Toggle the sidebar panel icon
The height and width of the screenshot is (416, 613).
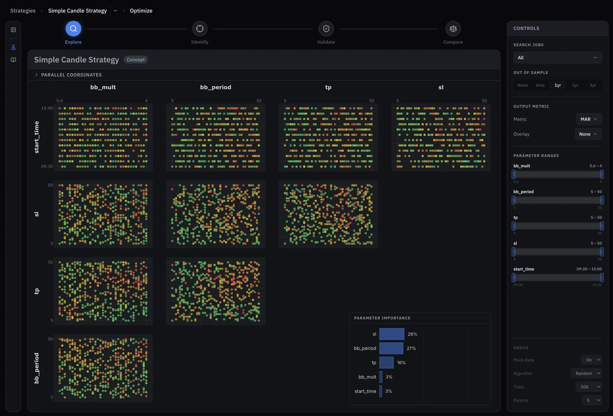[x=13, y=30]
